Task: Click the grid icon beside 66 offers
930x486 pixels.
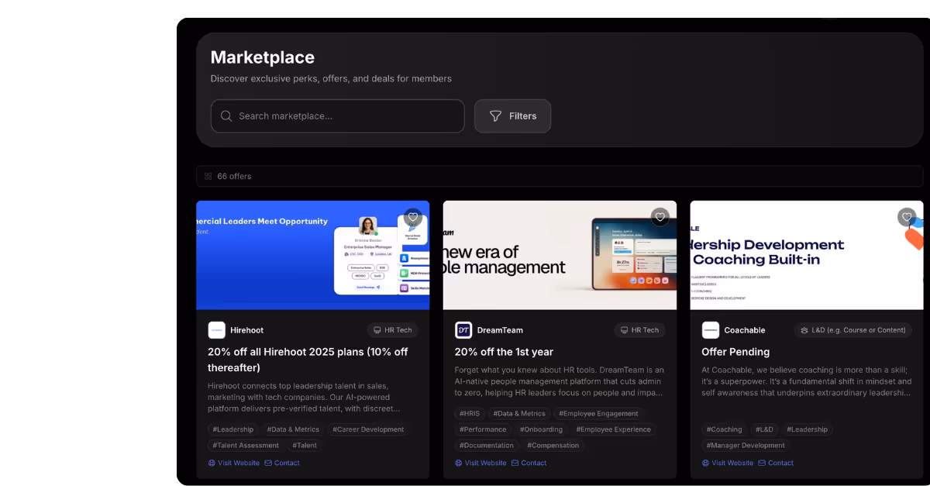Action: [208, 176]
